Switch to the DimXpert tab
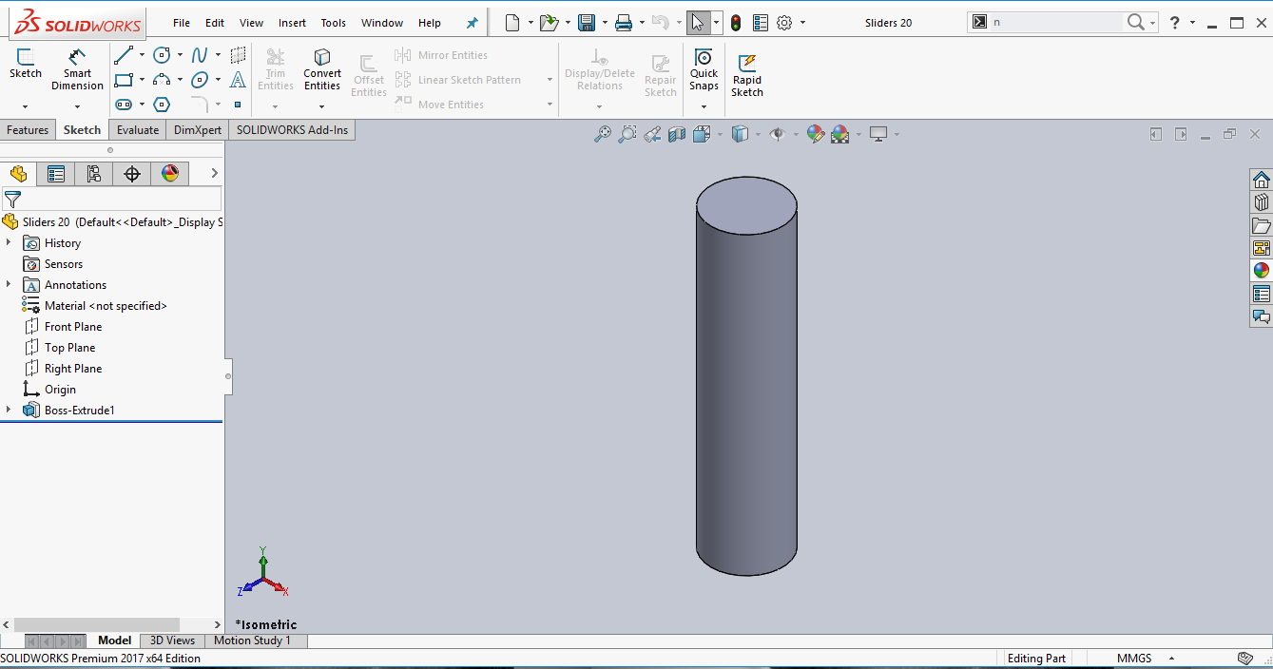Viewport: 1273px width, 669px height. point(198,130)
